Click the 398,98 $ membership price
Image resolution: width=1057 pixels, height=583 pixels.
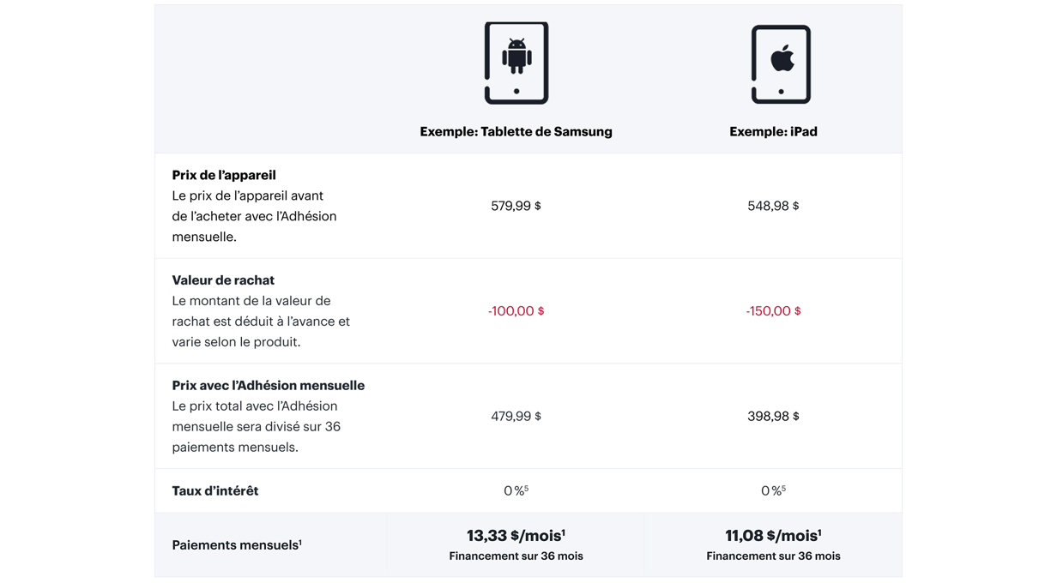click(x=773, y=416)
